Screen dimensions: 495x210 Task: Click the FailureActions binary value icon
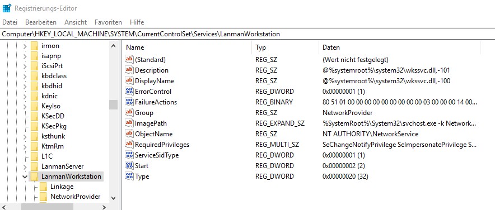pyautogui.click(x=129, y=102)
